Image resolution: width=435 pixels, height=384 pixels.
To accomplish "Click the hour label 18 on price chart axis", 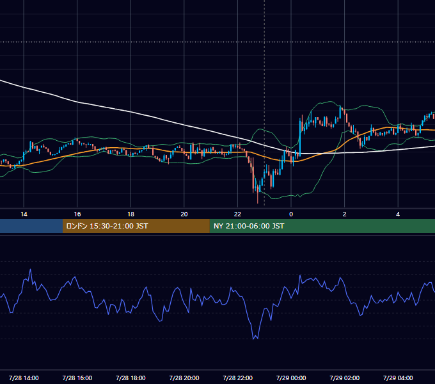I will coord(130,214).
